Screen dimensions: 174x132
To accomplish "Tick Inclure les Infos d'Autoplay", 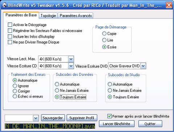I will [10, 36].
